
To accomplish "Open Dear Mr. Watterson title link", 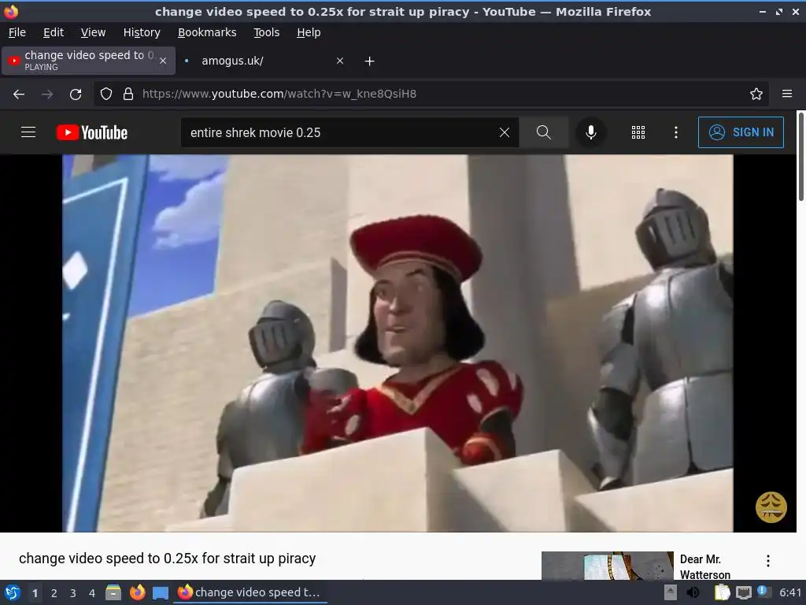I will click(x=704, y=566).
